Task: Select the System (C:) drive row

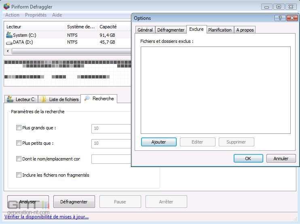Action: coord(68,35)
